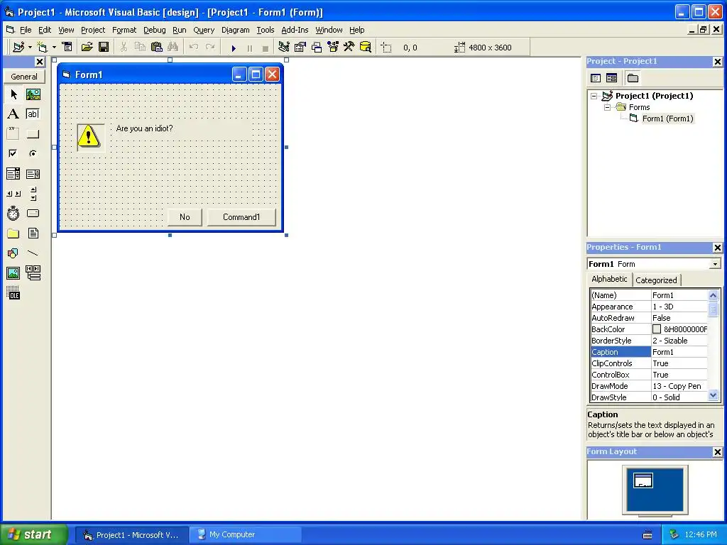Click the Add Form toolbar icon
Viewport: 727px width, 545px height.
click(42, 47)
